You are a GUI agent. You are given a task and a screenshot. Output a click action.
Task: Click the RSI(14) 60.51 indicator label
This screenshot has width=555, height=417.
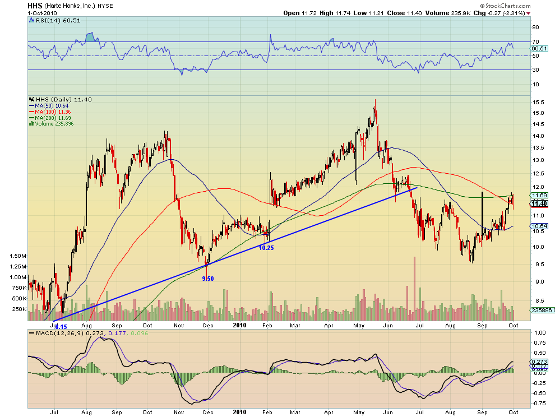58,21
